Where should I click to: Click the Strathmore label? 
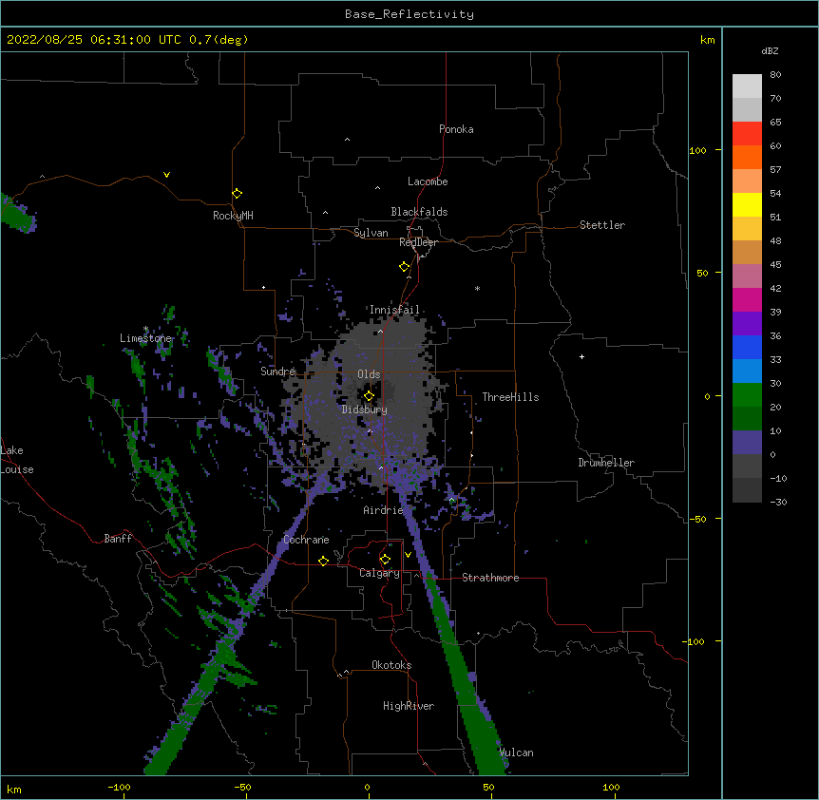tap(490, 578)
